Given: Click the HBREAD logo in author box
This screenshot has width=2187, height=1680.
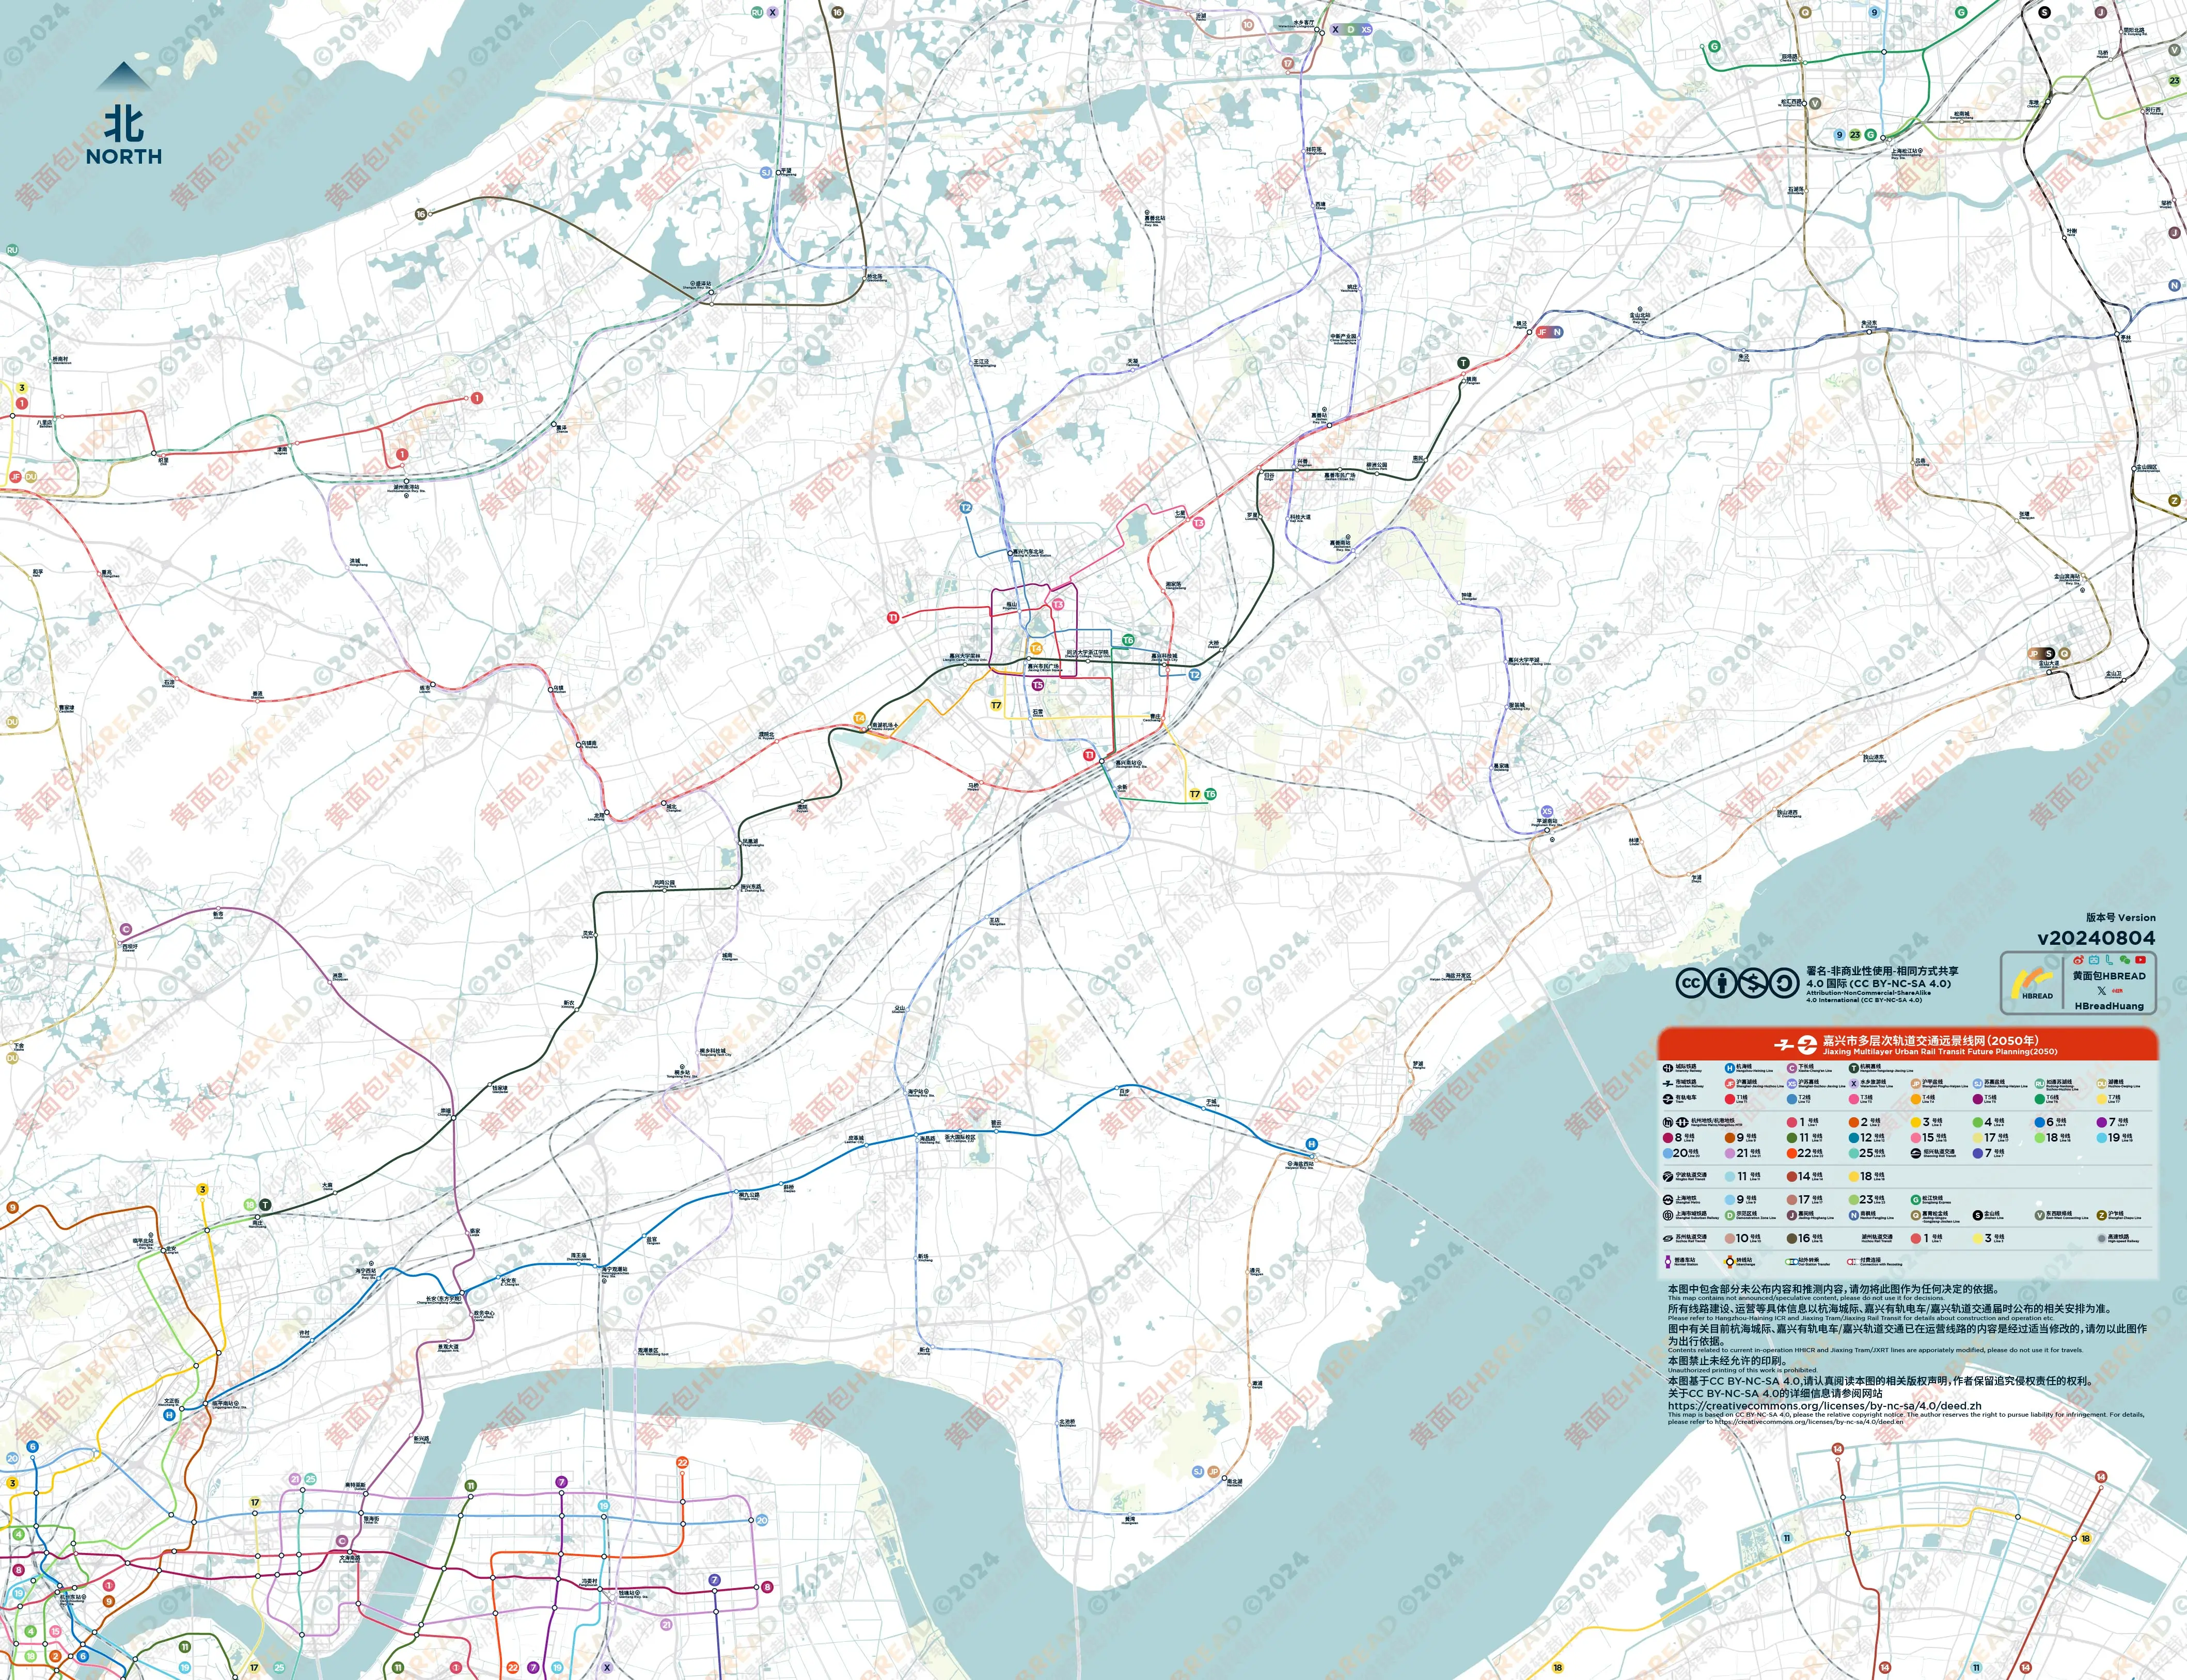Looking at the screenshot, I should [x=2033, y=984].
